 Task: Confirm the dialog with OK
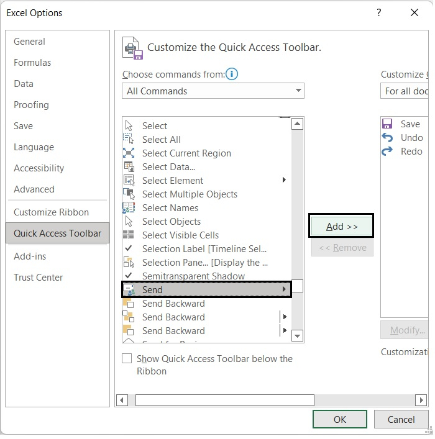click(340, 419)
